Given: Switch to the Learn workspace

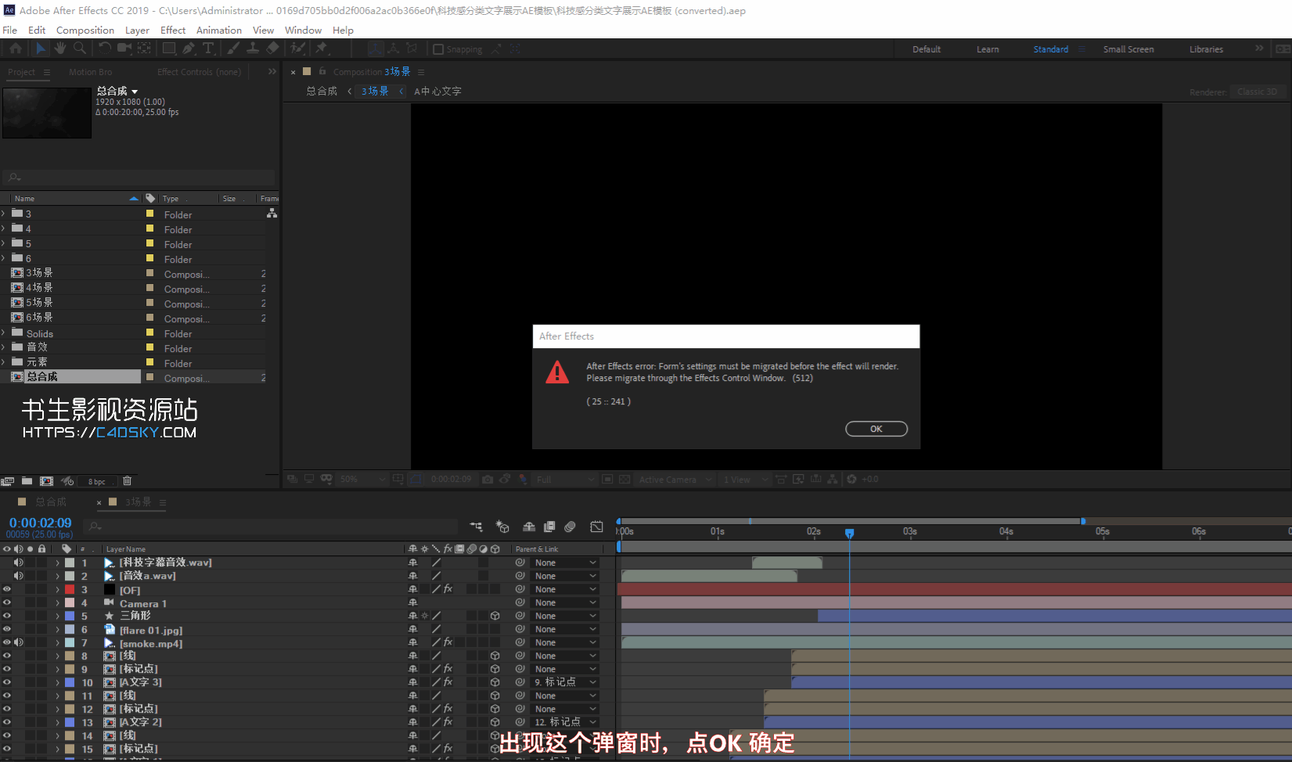Looking at the screenshot, I should [988, 49].
